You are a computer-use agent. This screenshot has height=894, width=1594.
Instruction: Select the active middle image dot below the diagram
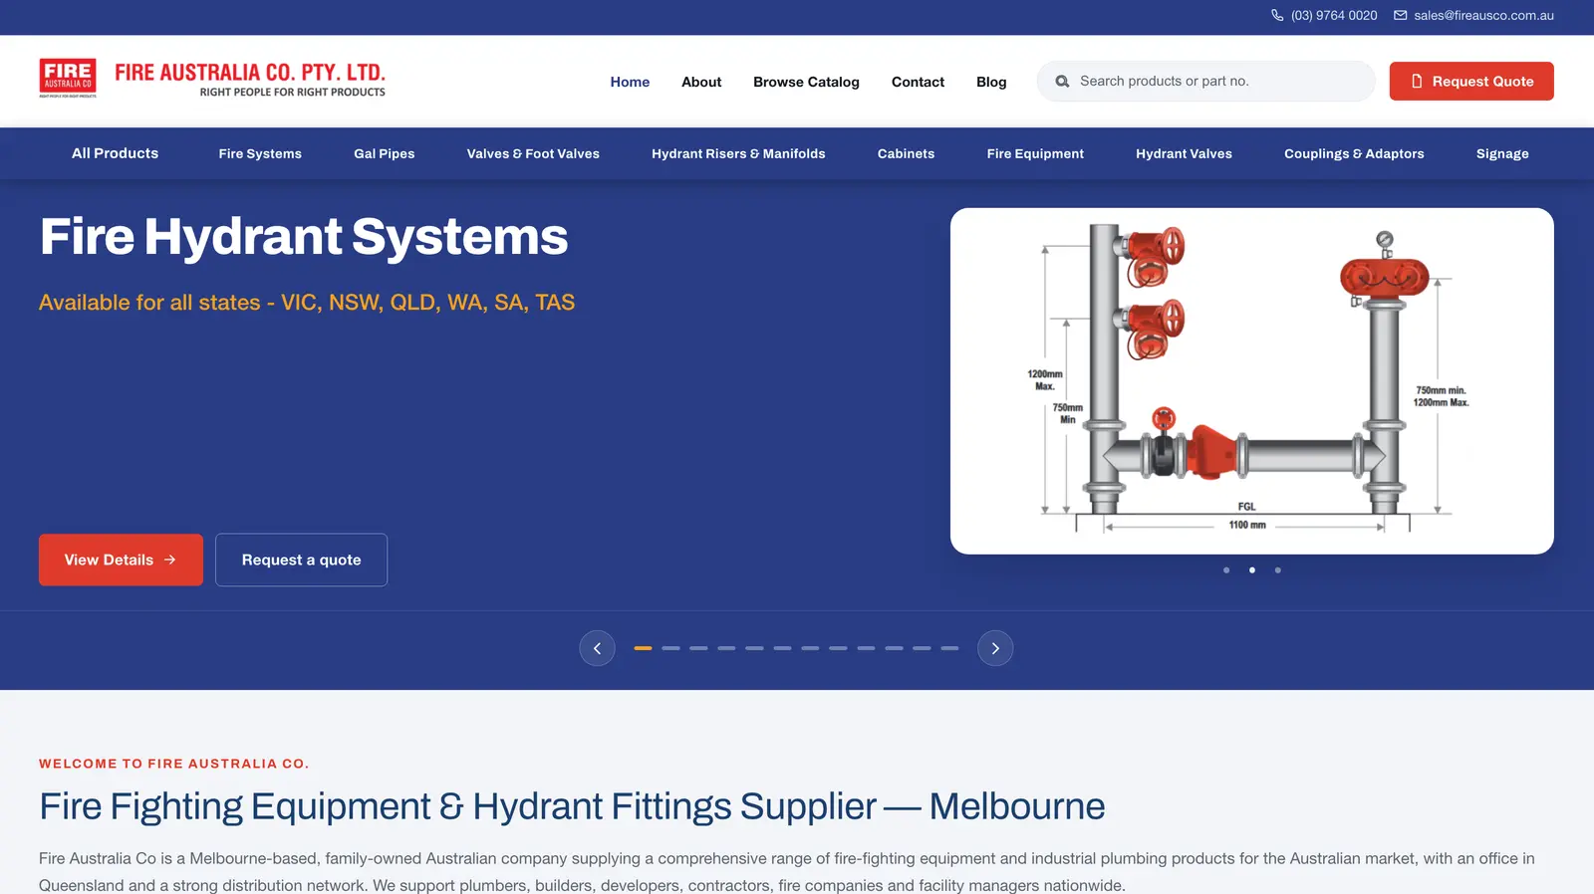(1252, 570)
